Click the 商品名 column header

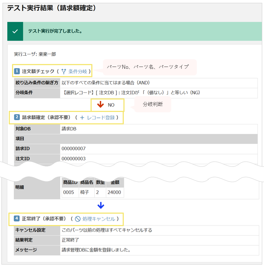pyautogui.click(x=87, y=183)
